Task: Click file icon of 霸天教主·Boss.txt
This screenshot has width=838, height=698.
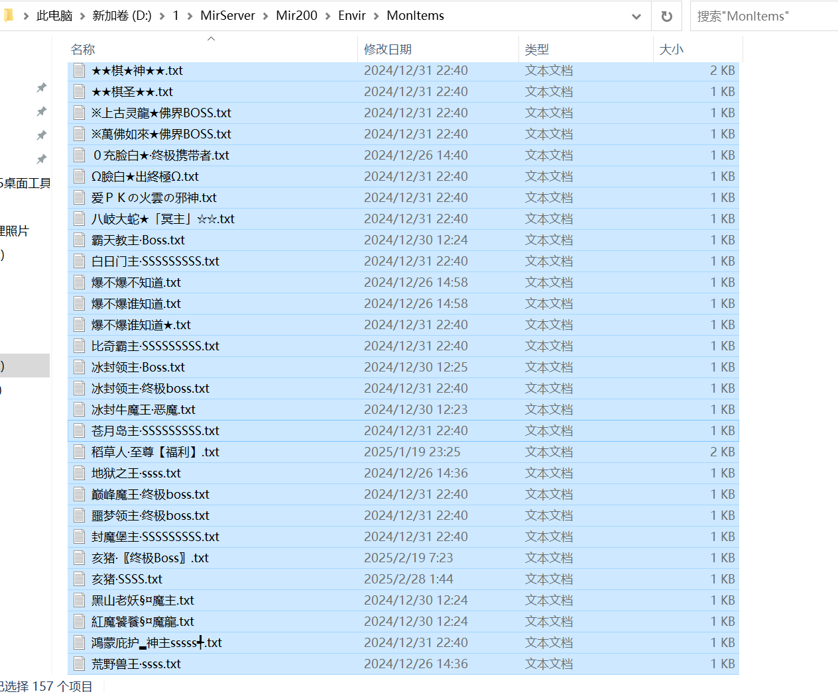Action: (x=80, y=240)
